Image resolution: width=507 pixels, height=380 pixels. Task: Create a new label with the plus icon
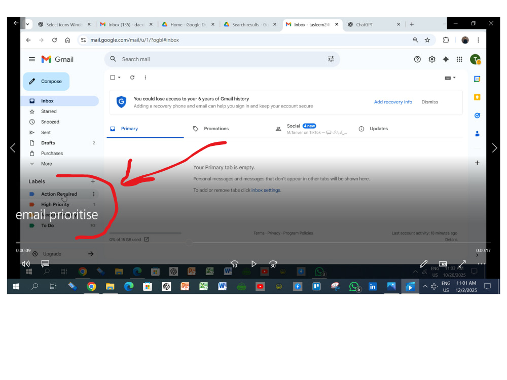click(x=93, y=181)
